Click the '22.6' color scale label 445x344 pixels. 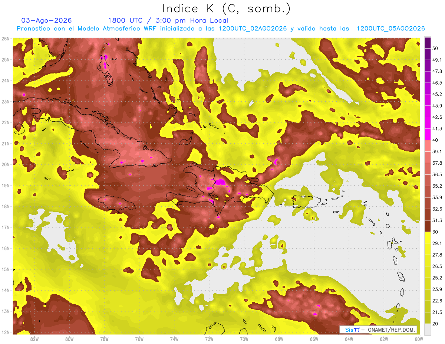[x=437, y=301]
